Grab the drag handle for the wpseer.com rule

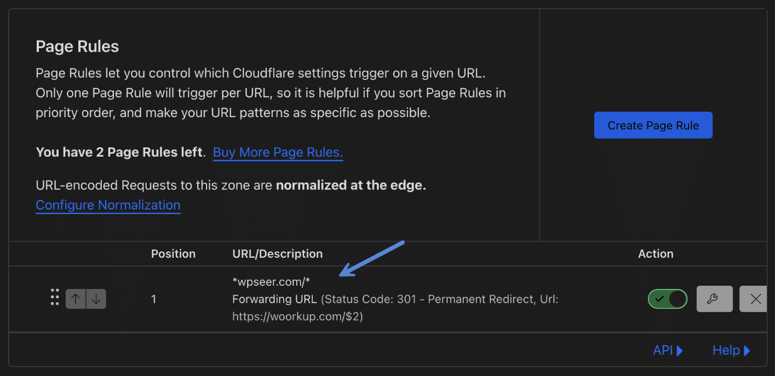(x=55, y=297)
